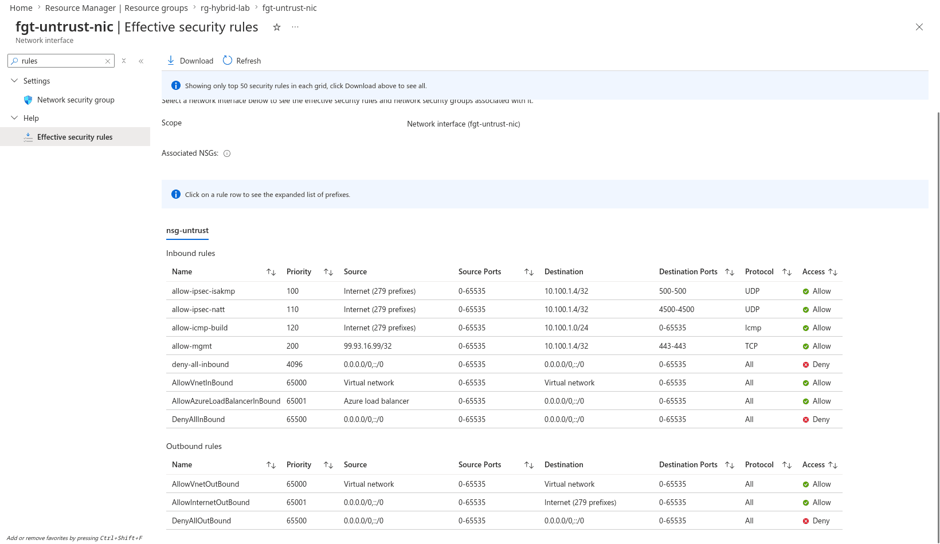Click the expand/collapse all icon beside the search box
940x544 pixels.
pyautogui.click(x=124, y=61)
